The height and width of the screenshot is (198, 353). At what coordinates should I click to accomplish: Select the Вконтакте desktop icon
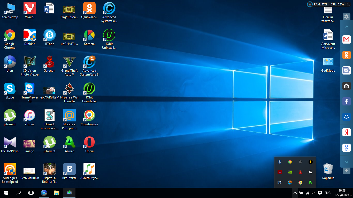coord(69,171)
